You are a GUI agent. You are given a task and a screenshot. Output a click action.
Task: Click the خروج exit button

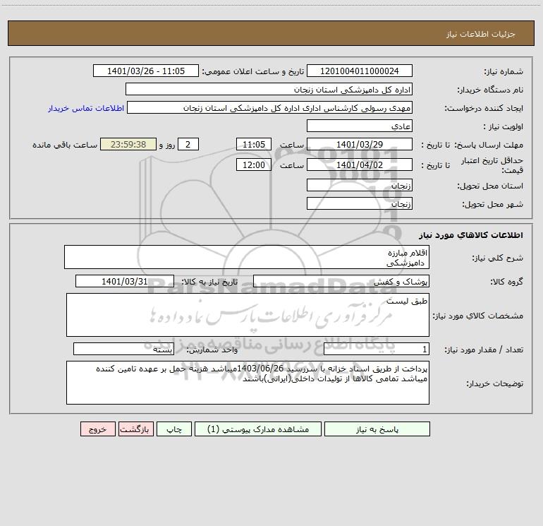tap(97, 429)
